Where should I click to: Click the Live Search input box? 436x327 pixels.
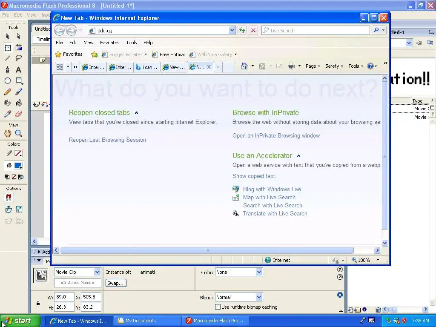point(316,30)
